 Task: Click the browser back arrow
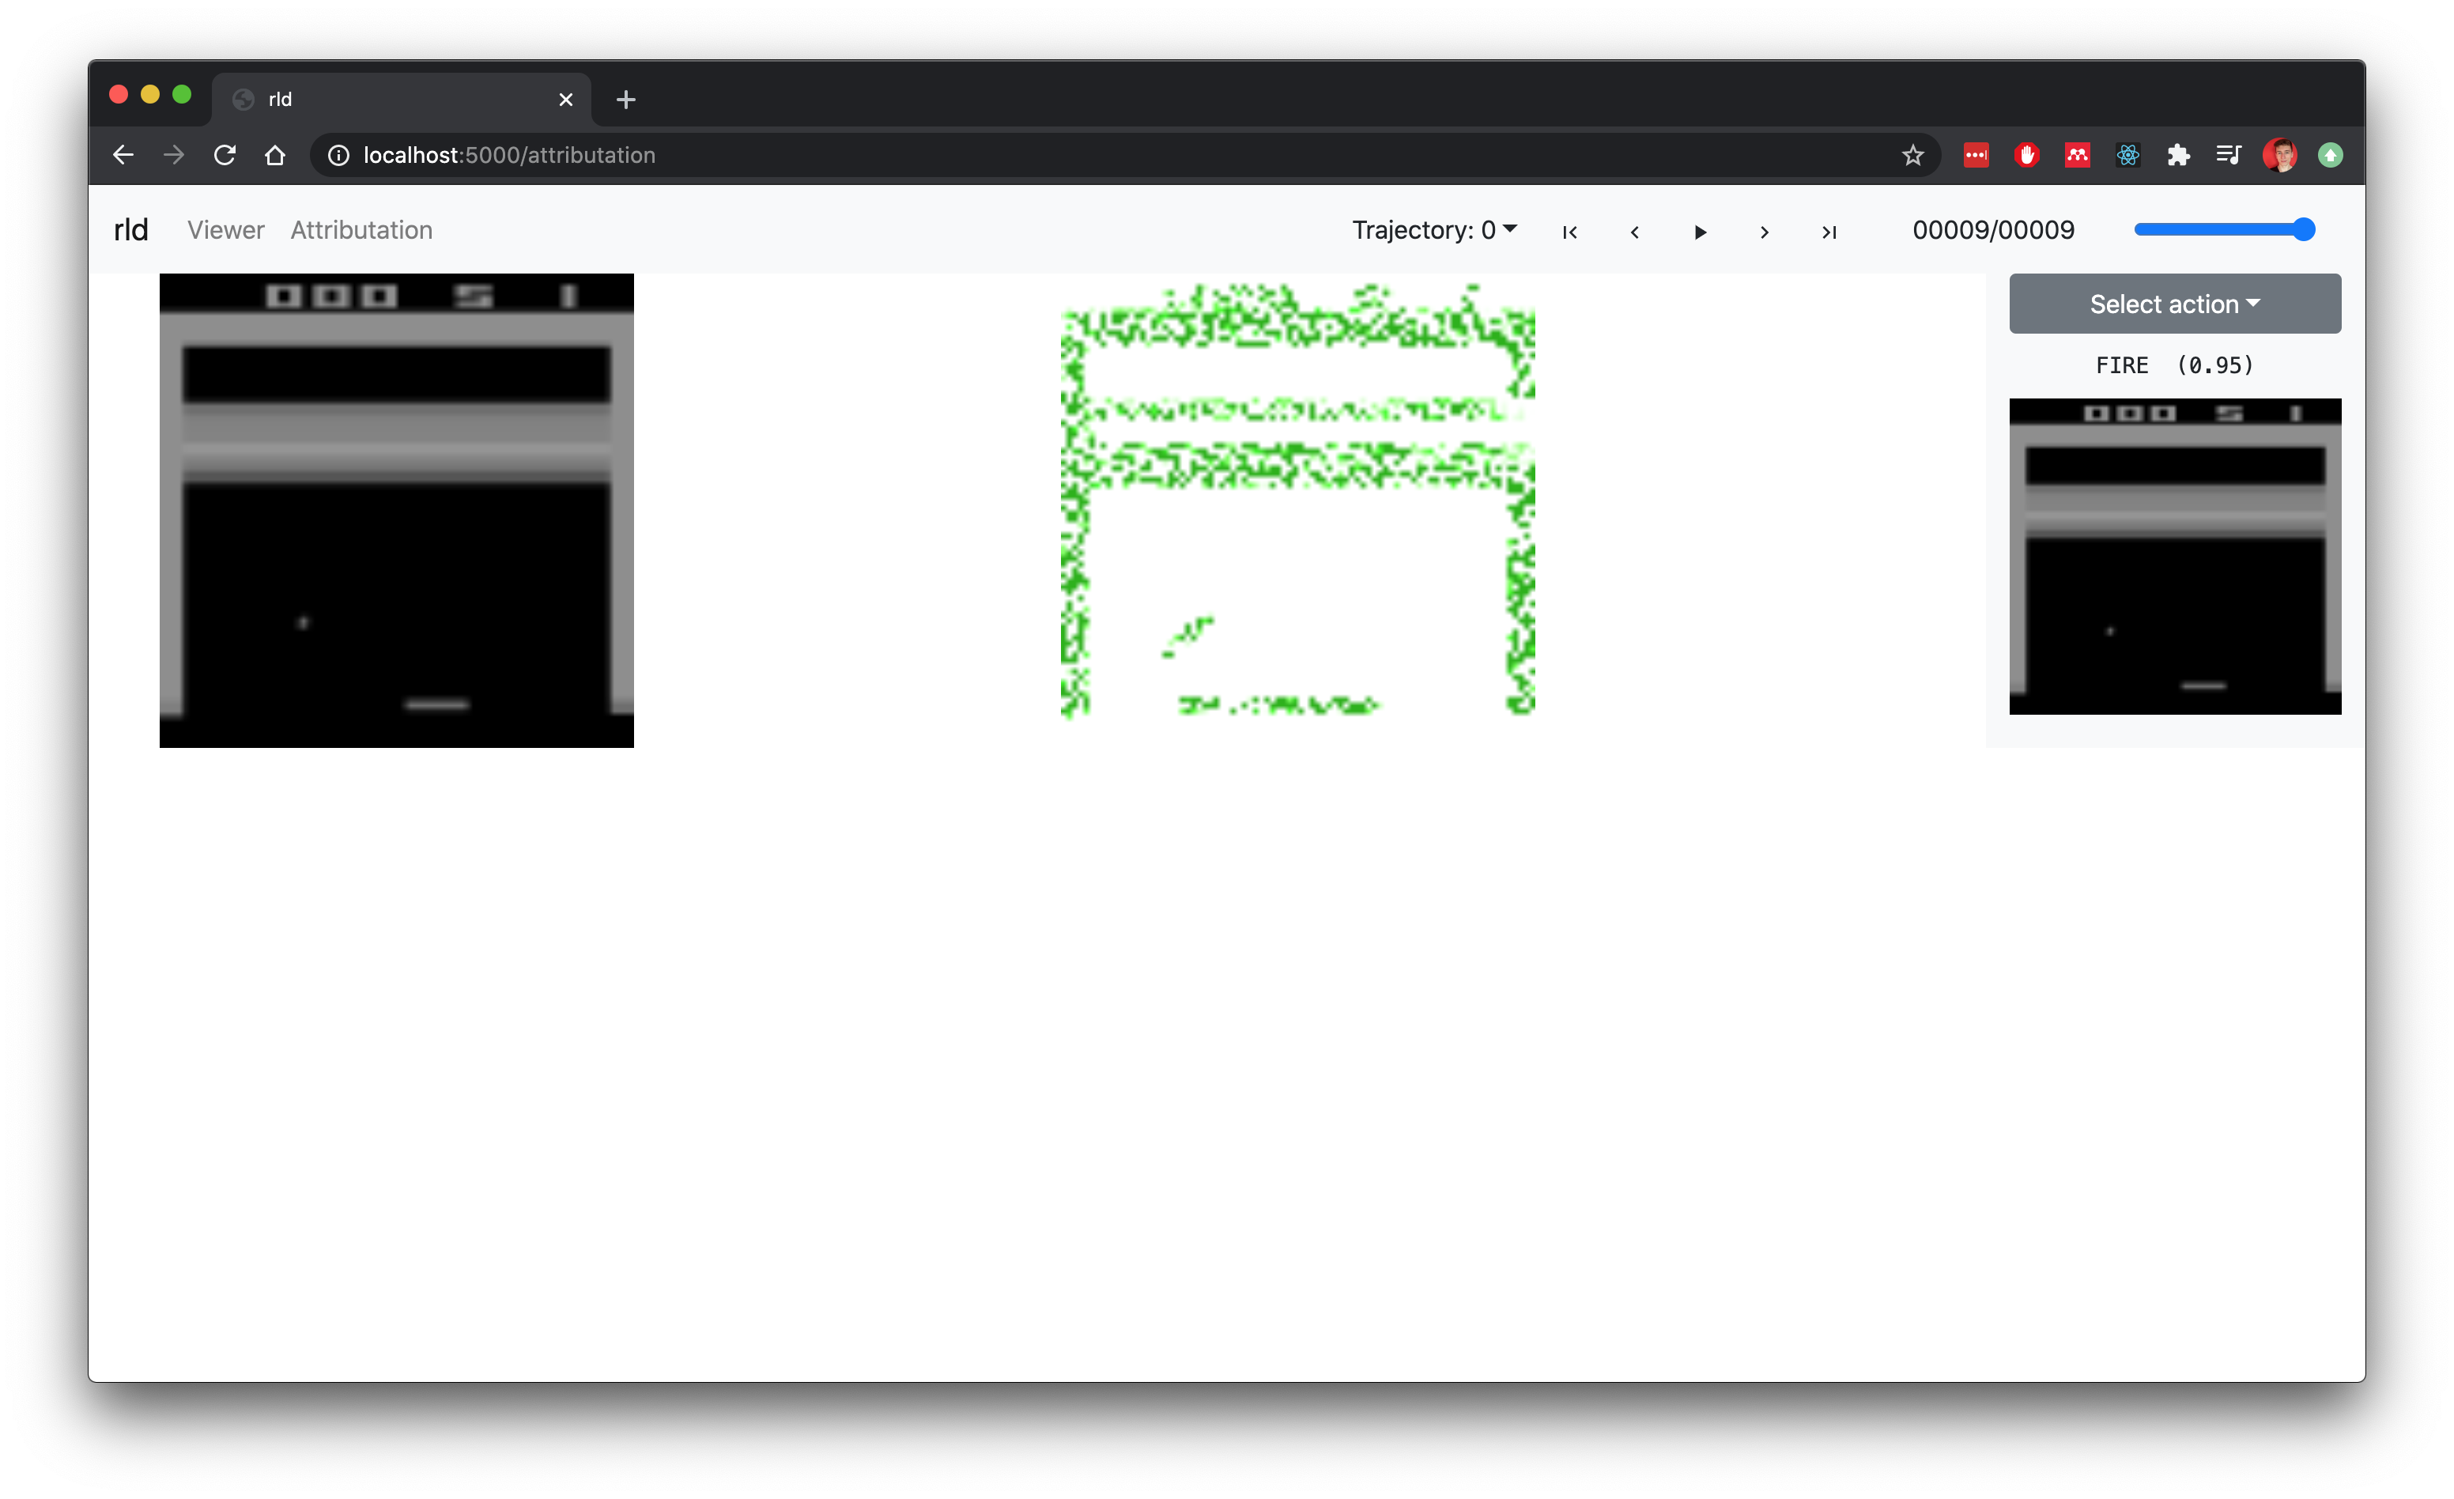point(123,156)
